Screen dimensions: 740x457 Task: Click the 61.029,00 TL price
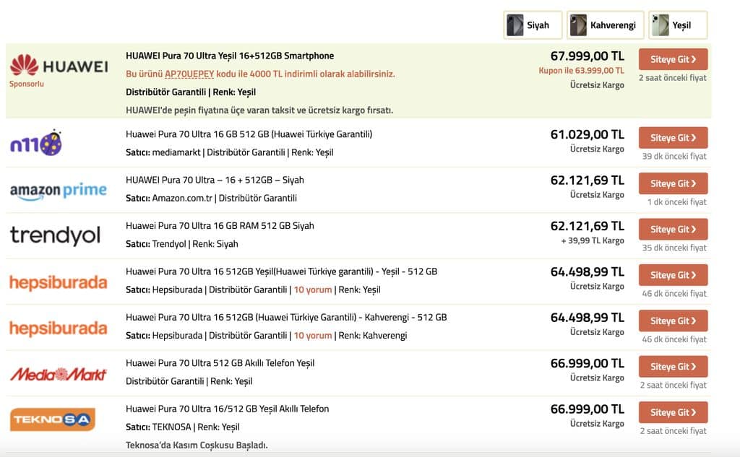[x=587, y=134]
